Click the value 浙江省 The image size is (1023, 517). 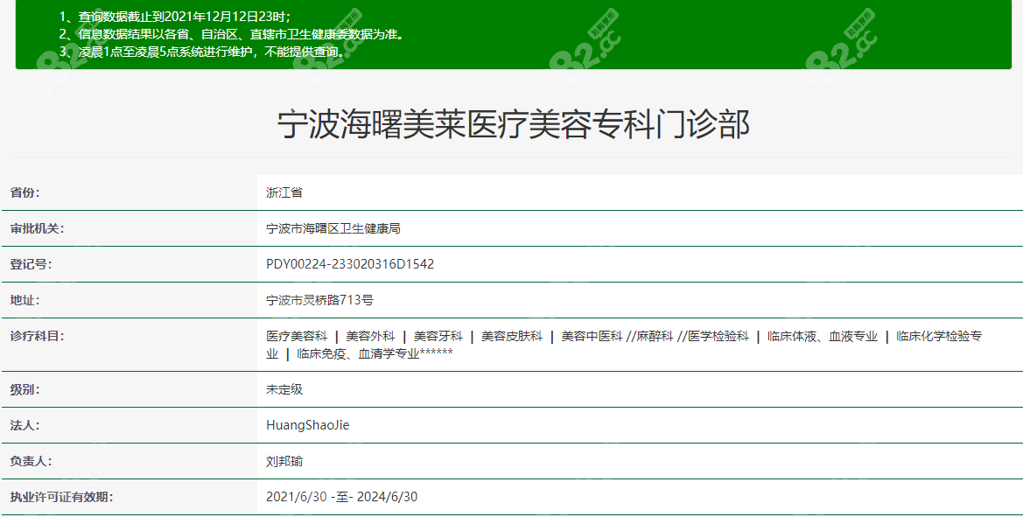point(284,193)
